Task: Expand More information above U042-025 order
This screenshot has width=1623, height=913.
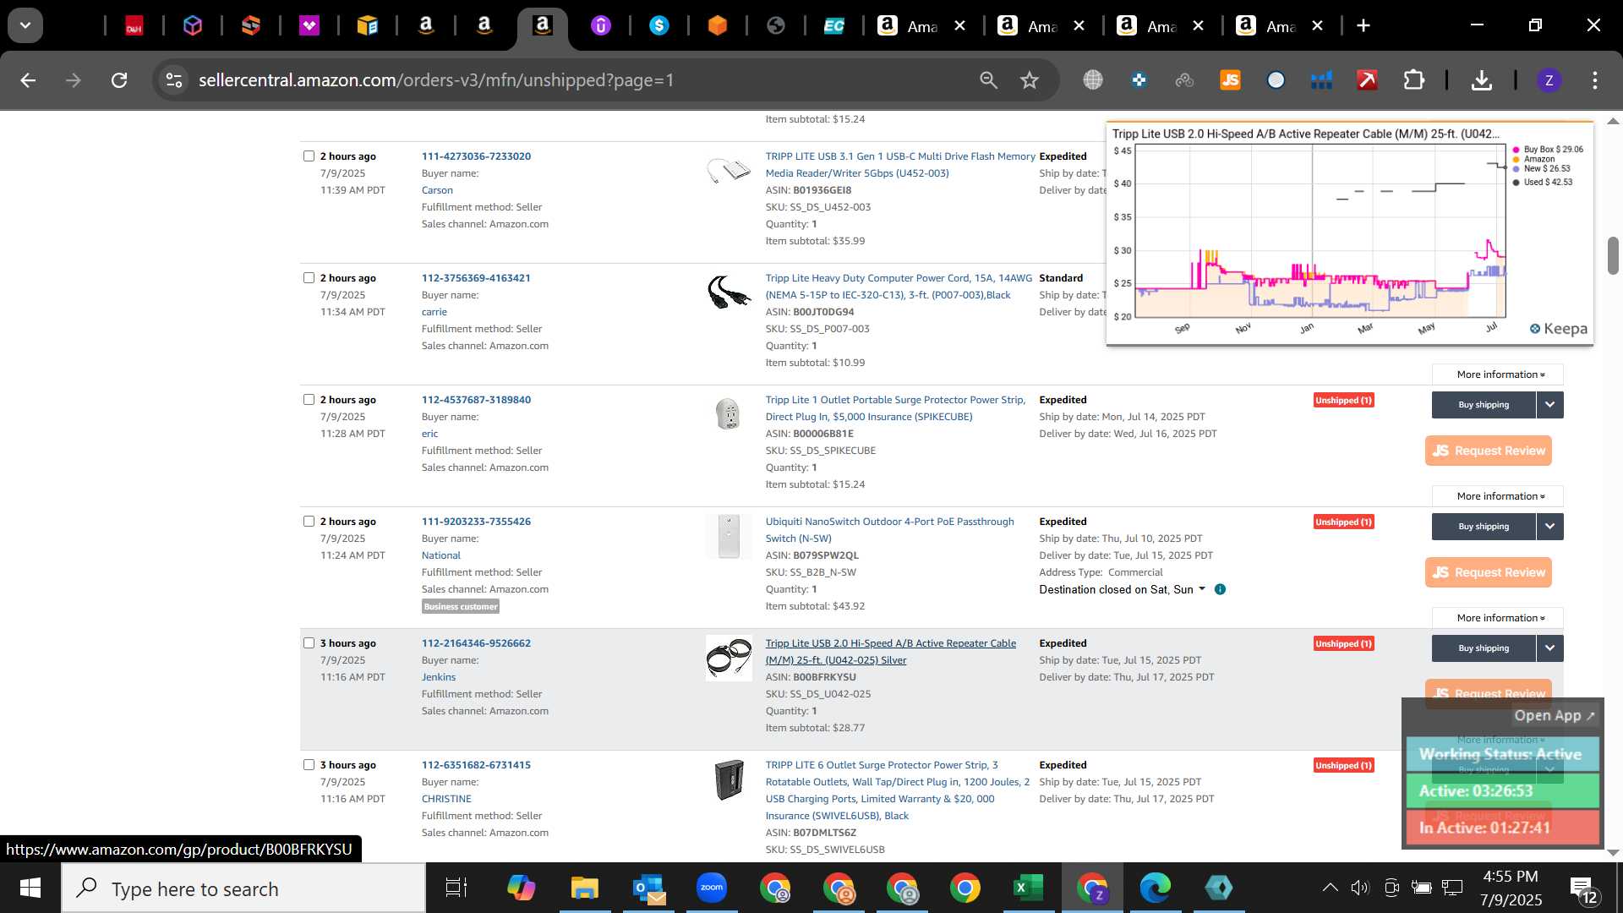Action: [x=1498, y=618]
